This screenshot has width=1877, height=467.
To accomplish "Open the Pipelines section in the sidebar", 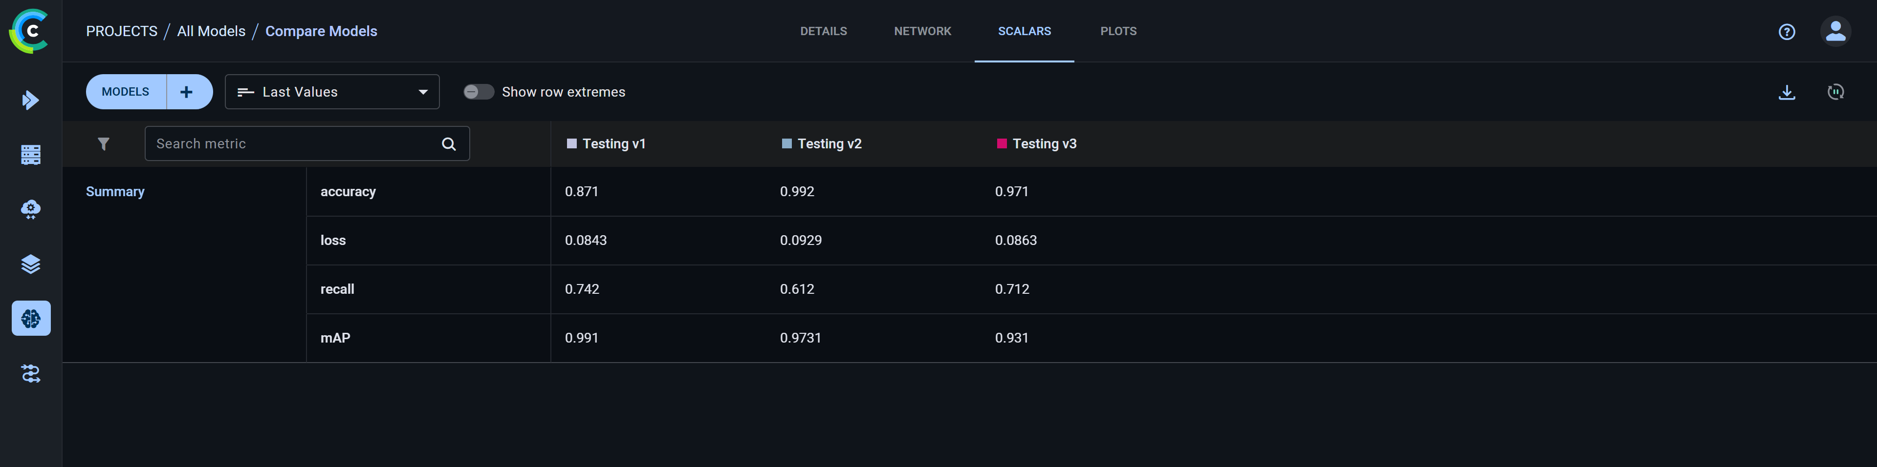I will [x=31, y=264].
